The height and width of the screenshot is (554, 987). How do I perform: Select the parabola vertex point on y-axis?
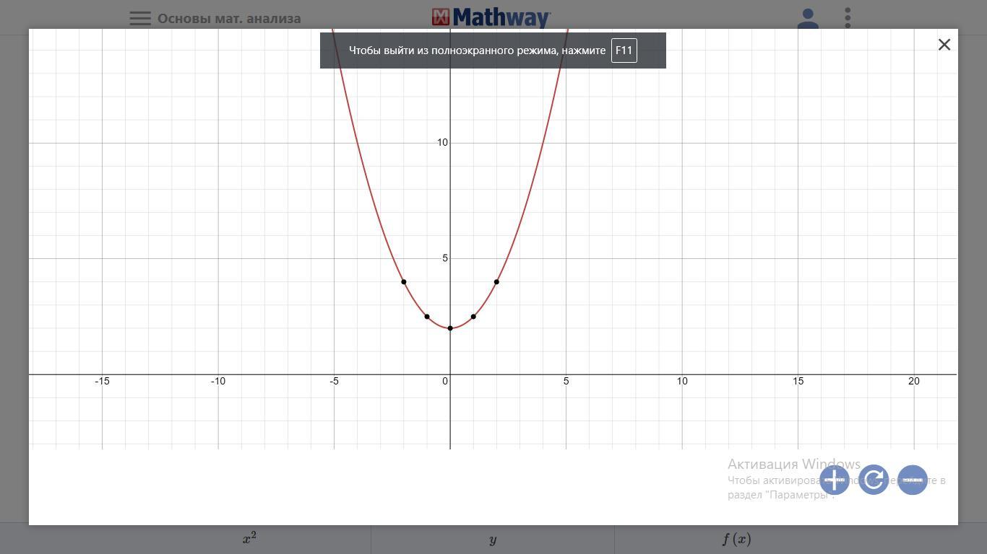point(450,328)
